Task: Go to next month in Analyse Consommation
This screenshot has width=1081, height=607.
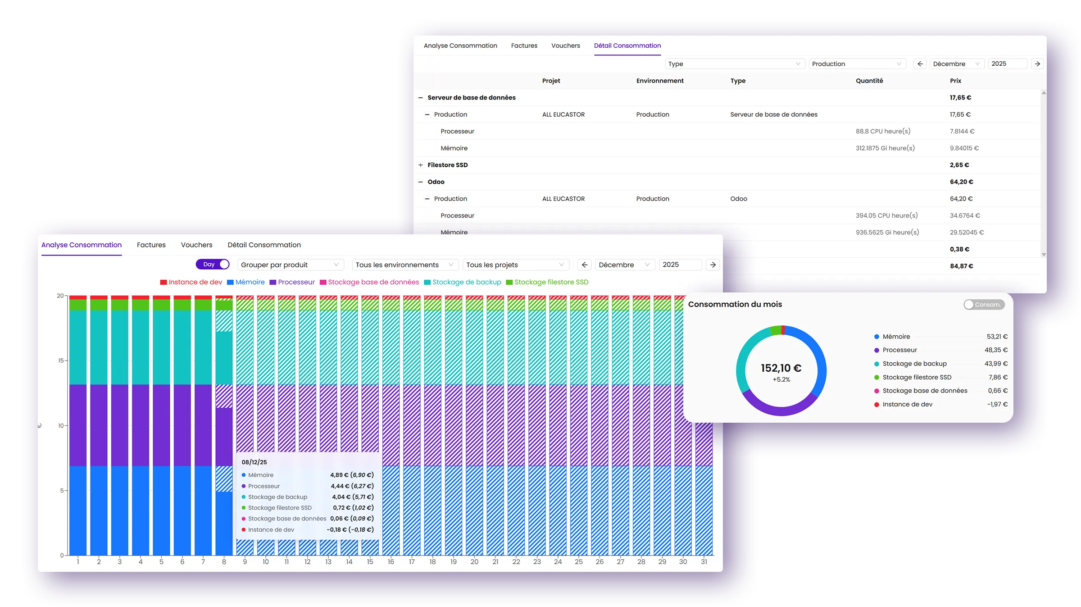Action: pyautogui.click(x=713, y=265)
